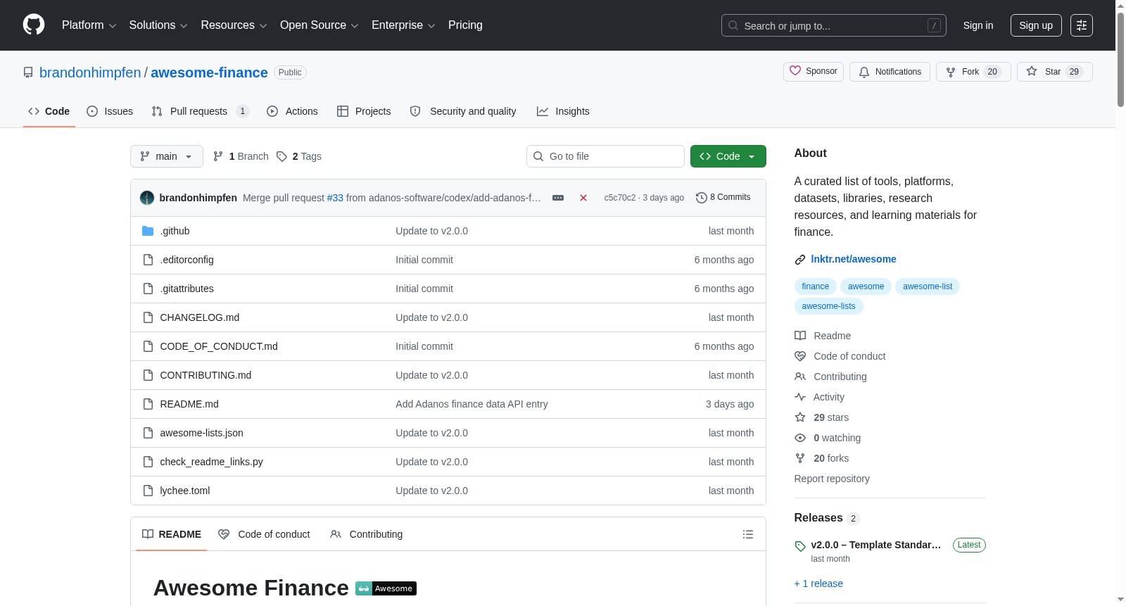Click Report repository
This screenshot has width=1126, height=606.
pos(832,479)
